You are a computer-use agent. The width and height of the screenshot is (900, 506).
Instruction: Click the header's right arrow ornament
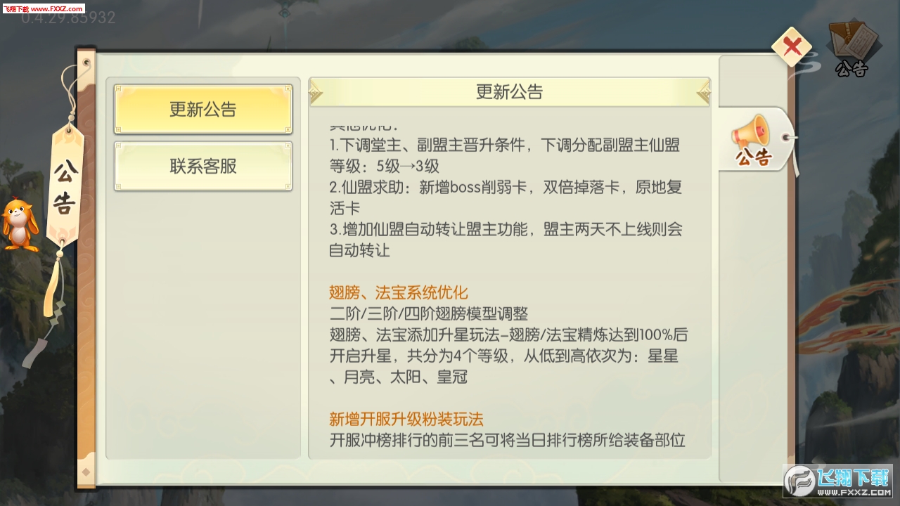(703, 92)
